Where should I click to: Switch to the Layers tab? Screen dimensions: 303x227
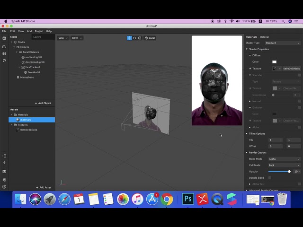coord(37,37)
